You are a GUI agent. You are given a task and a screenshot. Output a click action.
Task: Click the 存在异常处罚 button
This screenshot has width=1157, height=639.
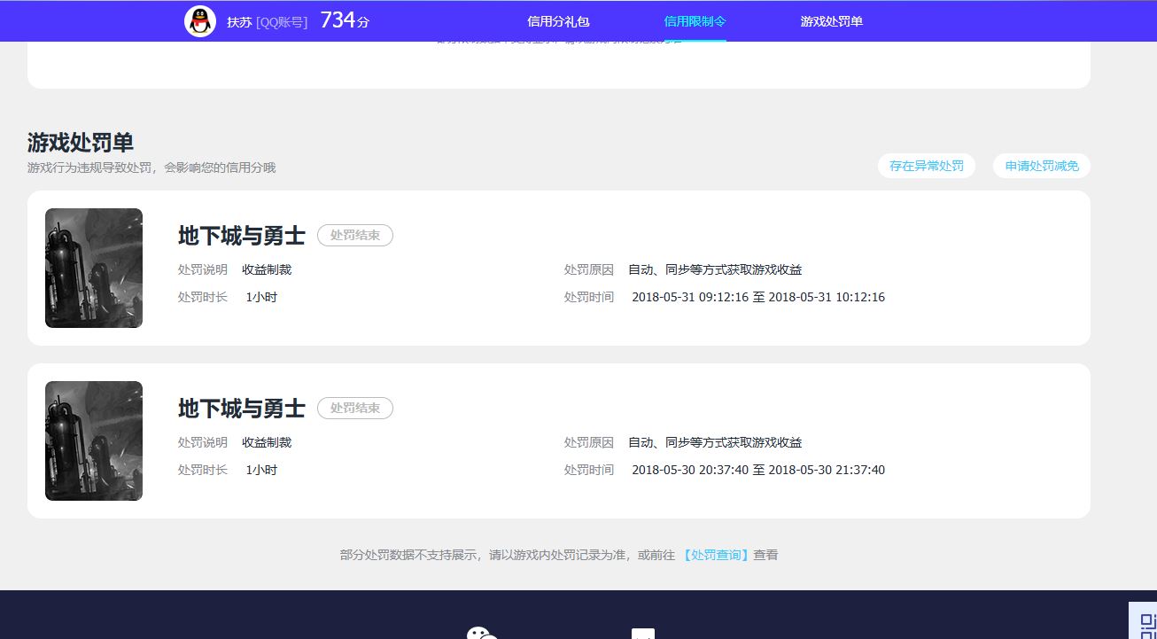tap(926, 166)
